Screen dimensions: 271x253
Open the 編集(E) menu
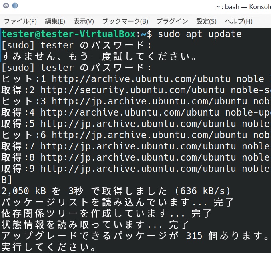coord(55,21)
